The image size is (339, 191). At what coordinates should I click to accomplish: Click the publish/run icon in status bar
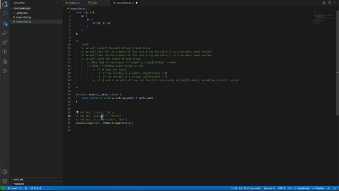(x=26, y=188)
